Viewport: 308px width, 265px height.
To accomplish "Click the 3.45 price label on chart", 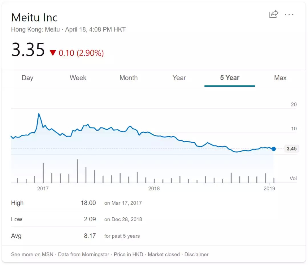I will (x=291, y=149).
